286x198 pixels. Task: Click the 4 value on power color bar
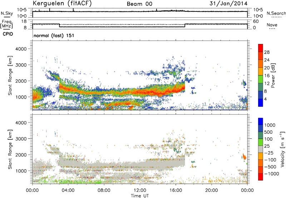coord(265,99)
